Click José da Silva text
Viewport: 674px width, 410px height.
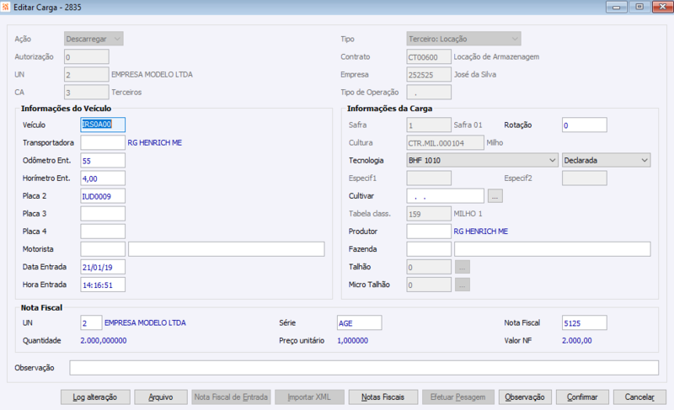(475, 74)
